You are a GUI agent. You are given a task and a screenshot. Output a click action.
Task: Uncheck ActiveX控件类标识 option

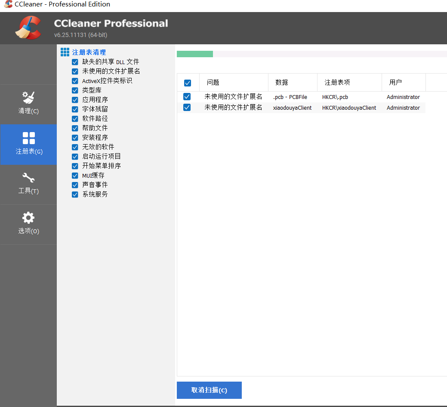pos(75,81)
